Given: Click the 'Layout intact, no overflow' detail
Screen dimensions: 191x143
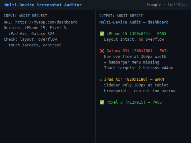Looking at the screenshot, I should pos(134,39).
